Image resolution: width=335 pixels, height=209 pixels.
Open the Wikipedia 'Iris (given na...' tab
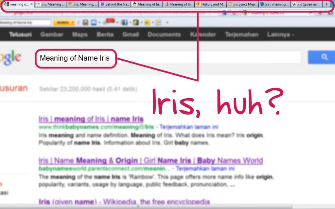pos(306,4)
